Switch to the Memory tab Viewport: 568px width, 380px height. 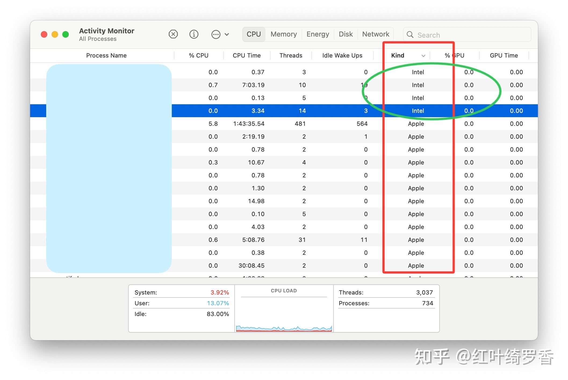click(283, 34)
